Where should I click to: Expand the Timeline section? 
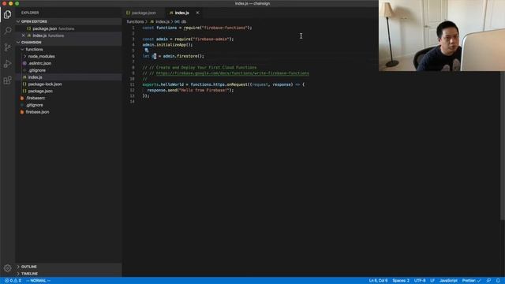tap(69, 274)
